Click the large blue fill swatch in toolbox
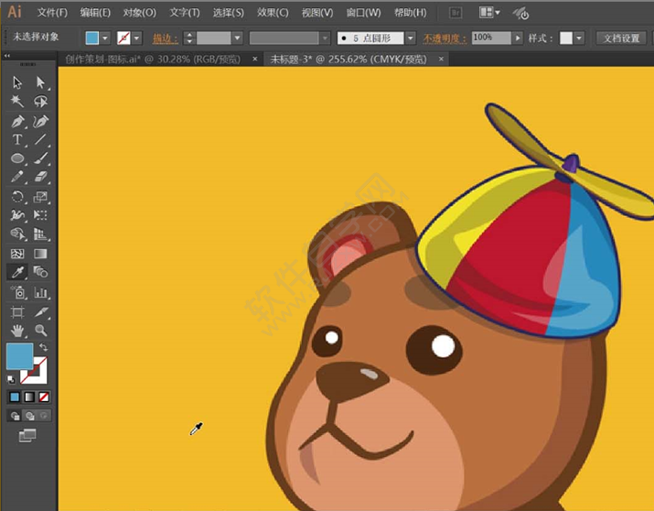This screenshot has width=654, height=511. (x=19, y=356)
